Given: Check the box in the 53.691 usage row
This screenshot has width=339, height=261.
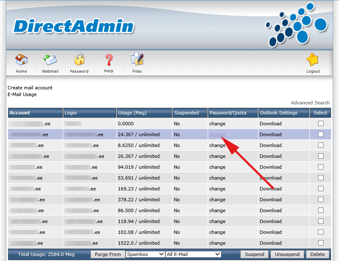Looking at the screenshot, I should click(x=321, y=178).
